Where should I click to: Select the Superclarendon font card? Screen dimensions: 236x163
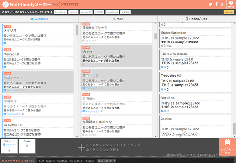(195, 39)
